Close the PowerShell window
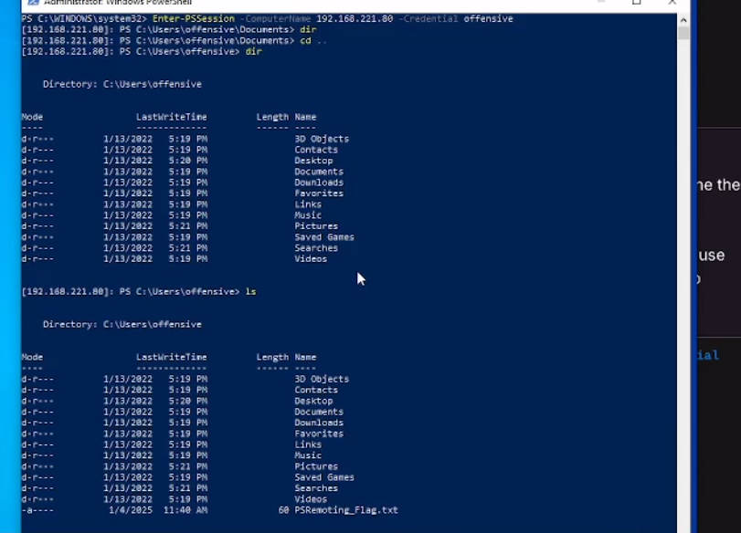 [672, 3]
